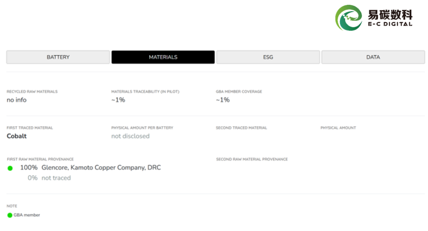The height and width of the screenshot is (231, 428).
Task: Select the MATERIALS tab
Action: click(163, 57)
